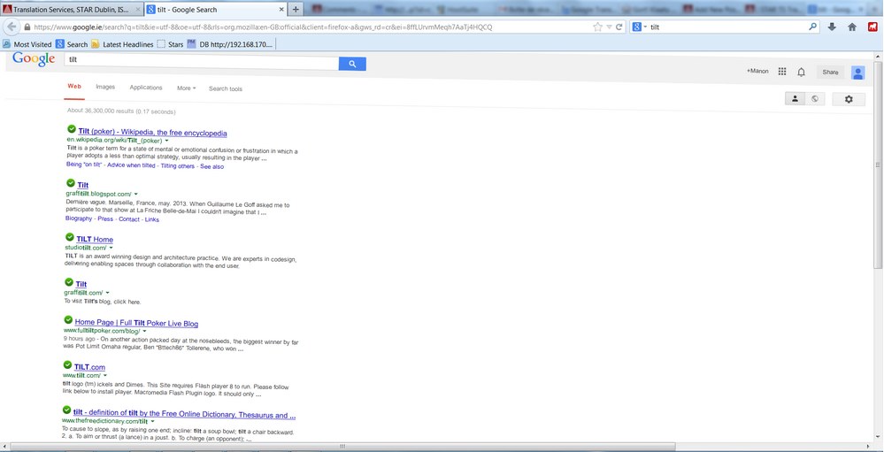
Task: Open the TILT Home result title
Action: coord(95,239)
